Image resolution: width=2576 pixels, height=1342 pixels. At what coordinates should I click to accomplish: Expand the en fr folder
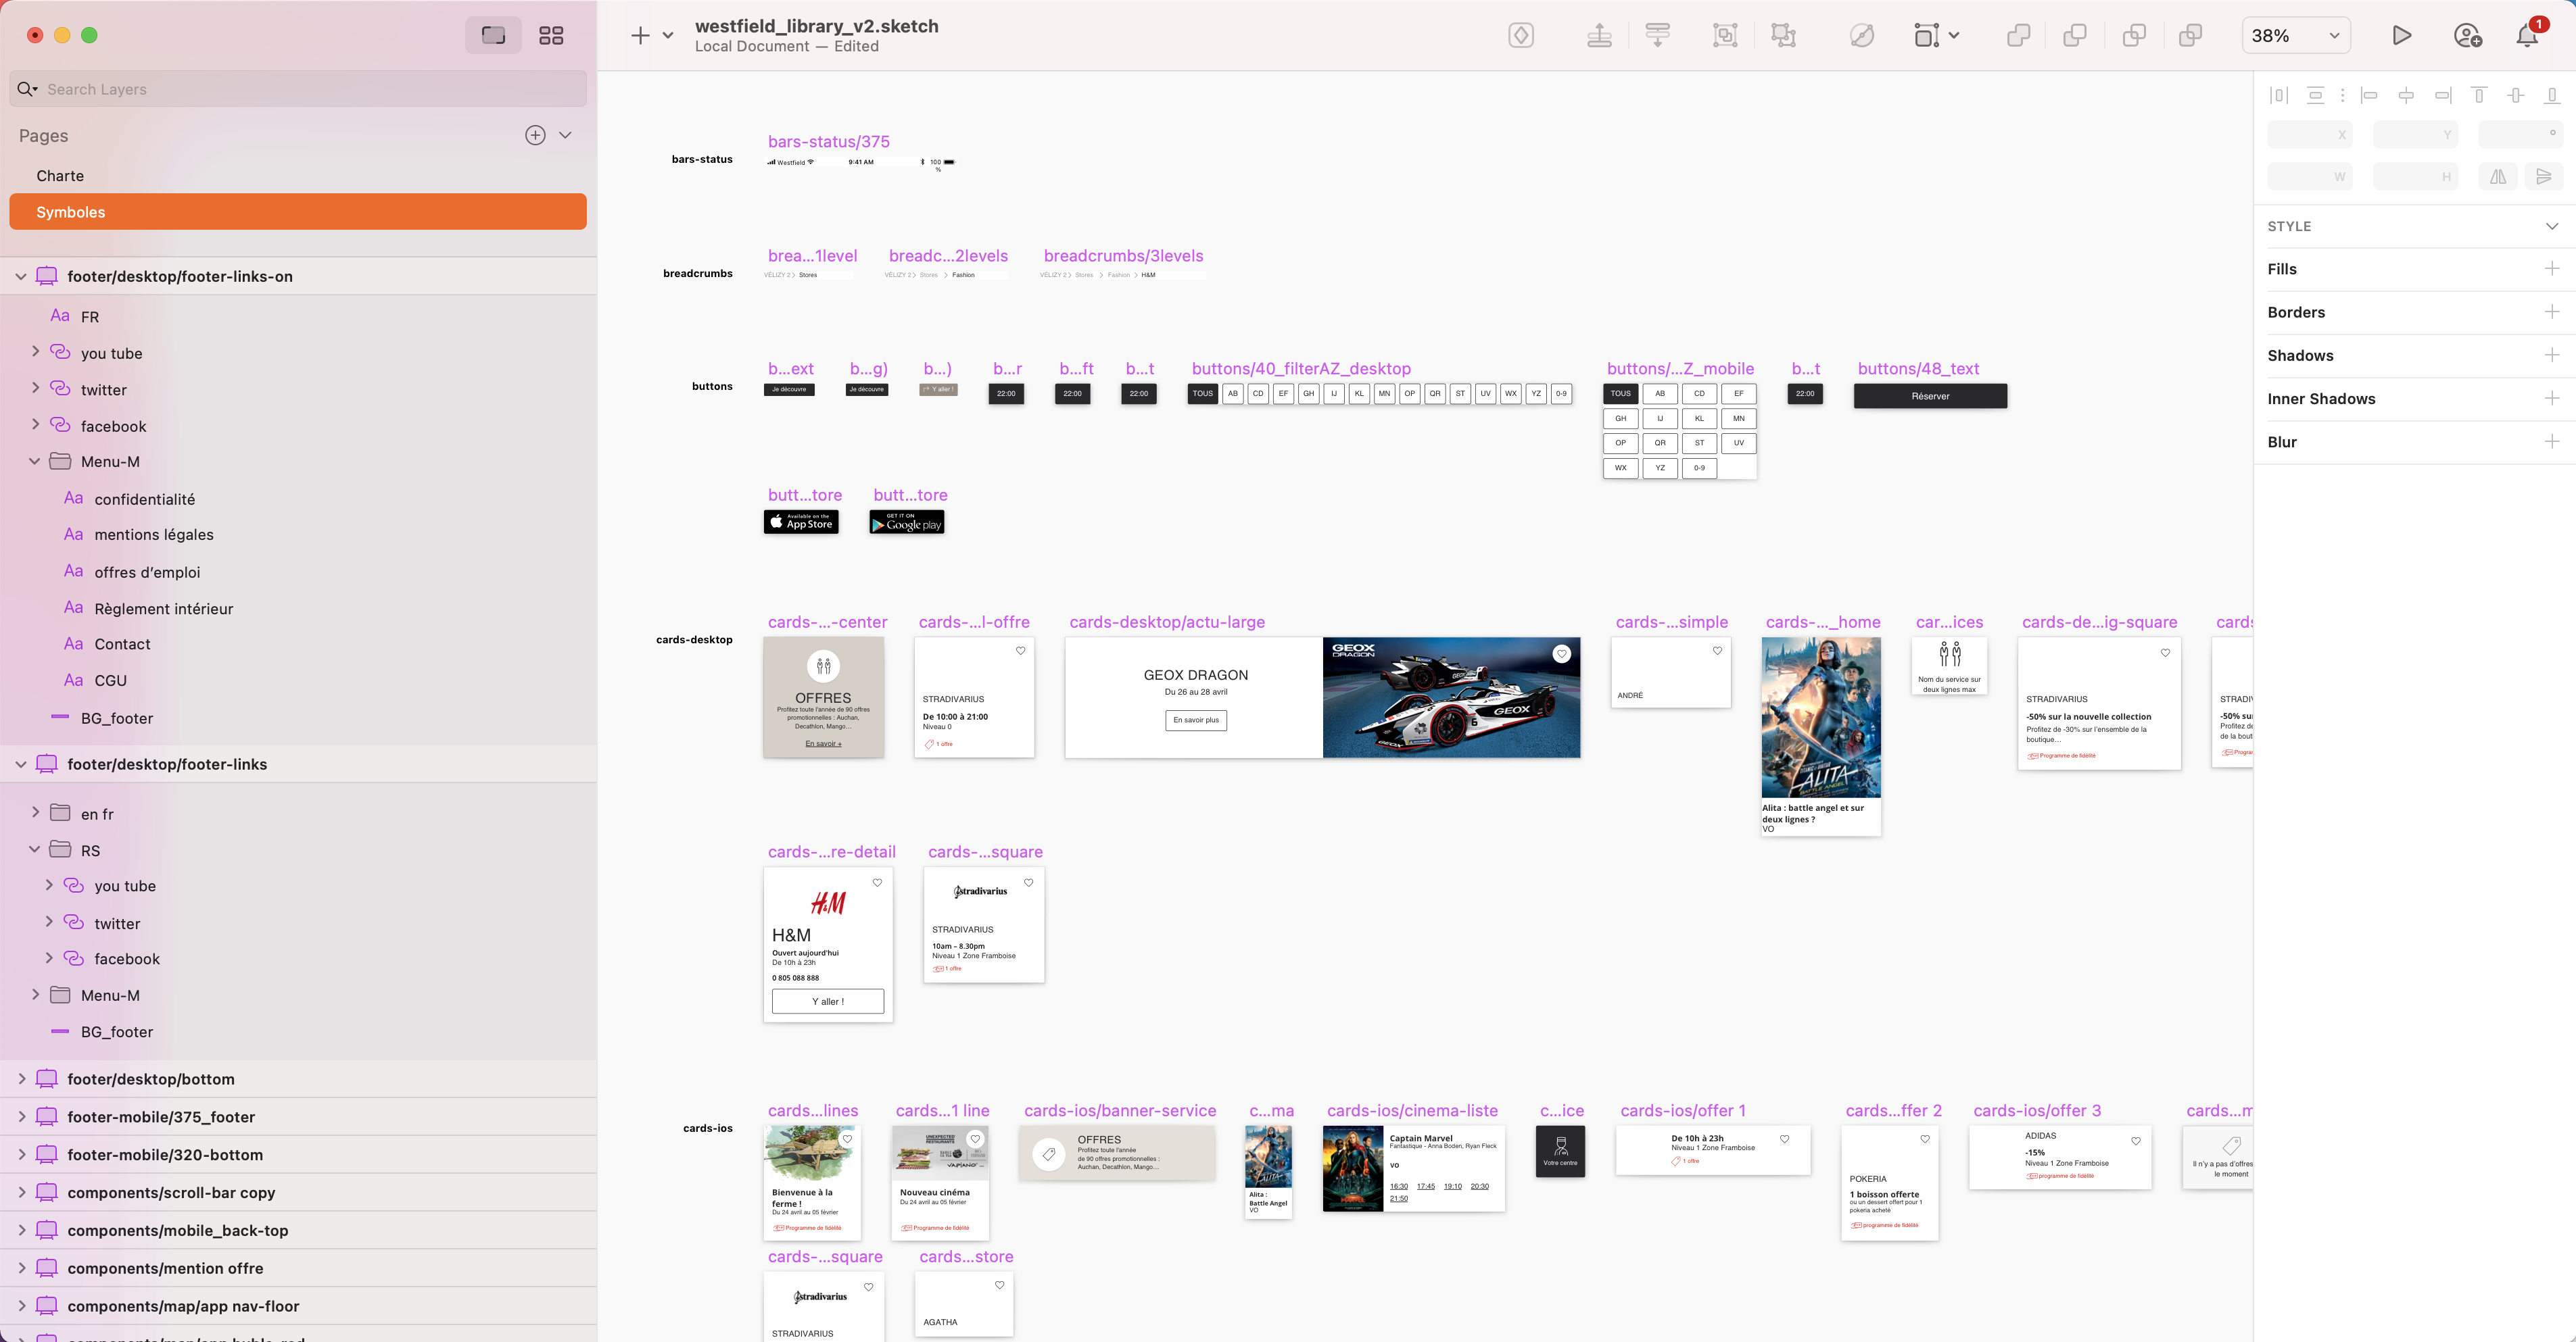pyautogui.click(x=35, y=814)
